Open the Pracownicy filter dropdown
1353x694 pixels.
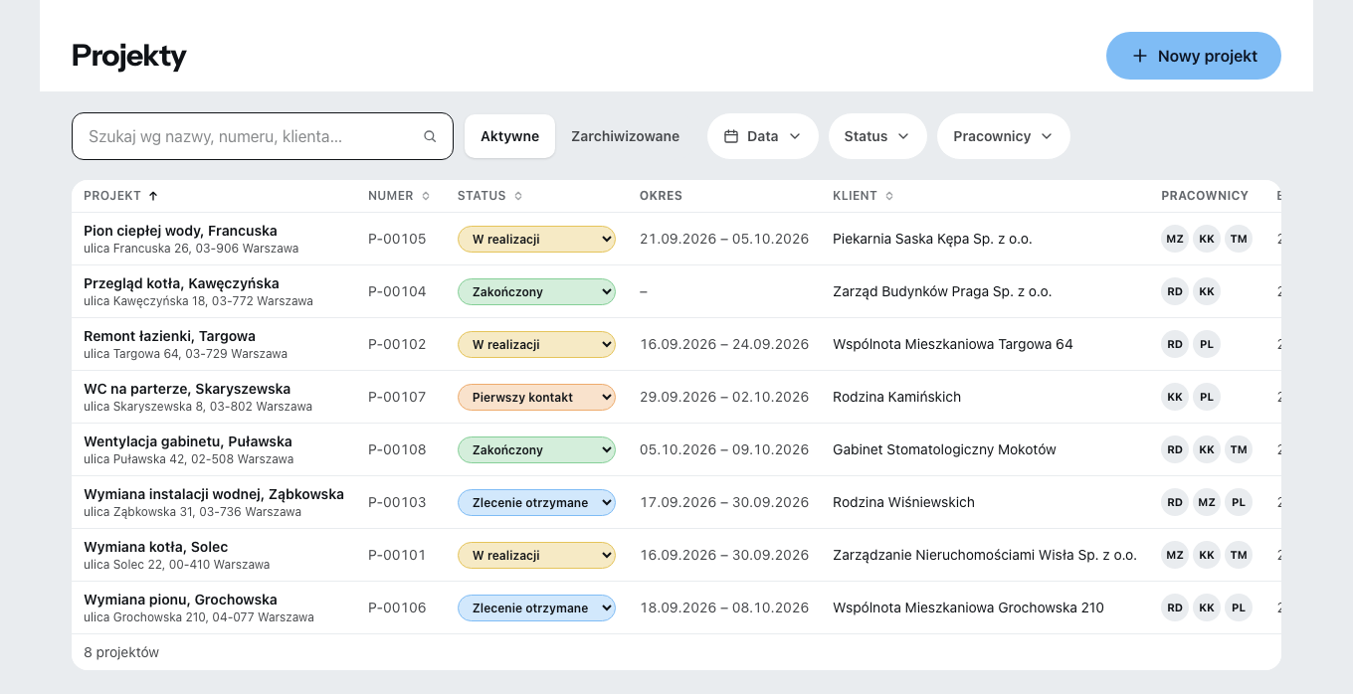(x=1004, y=136)
